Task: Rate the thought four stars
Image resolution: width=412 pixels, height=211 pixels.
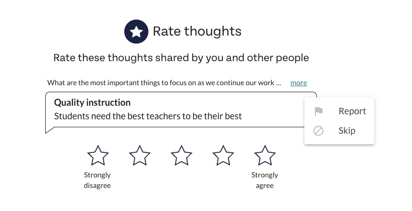Action: pyautogui.click(x=223, y=155)
